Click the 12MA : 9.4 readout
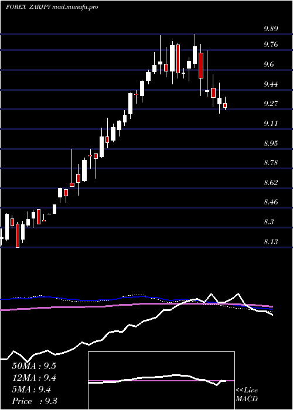The width and height of the screenshot is (293, 410). pos(34,378)
